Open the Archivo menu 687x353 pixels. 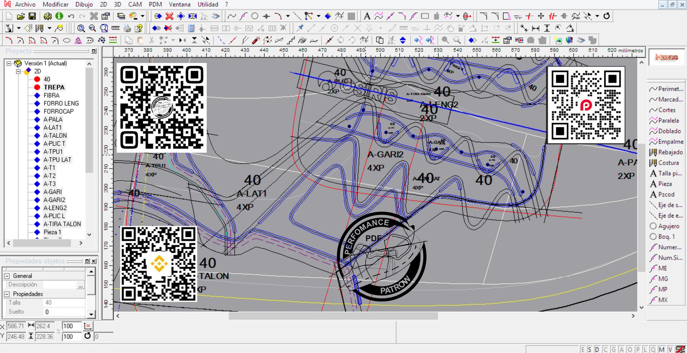tap(25, 4)
